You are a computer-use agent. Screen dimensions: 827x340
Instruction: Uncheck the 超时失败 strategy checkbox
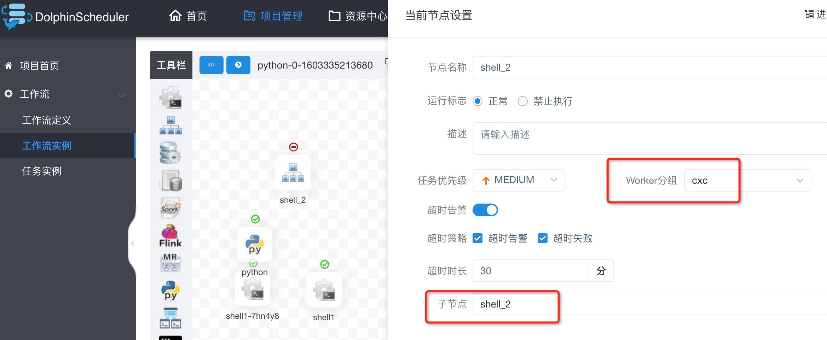[543, 238]
